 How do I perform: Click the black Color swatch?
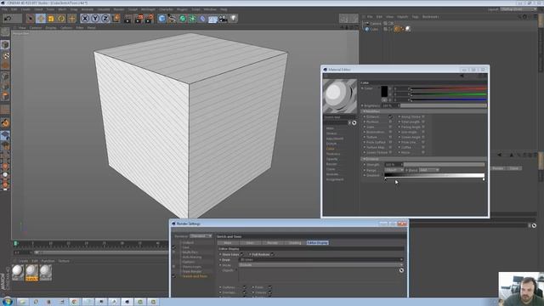[384, 91]
